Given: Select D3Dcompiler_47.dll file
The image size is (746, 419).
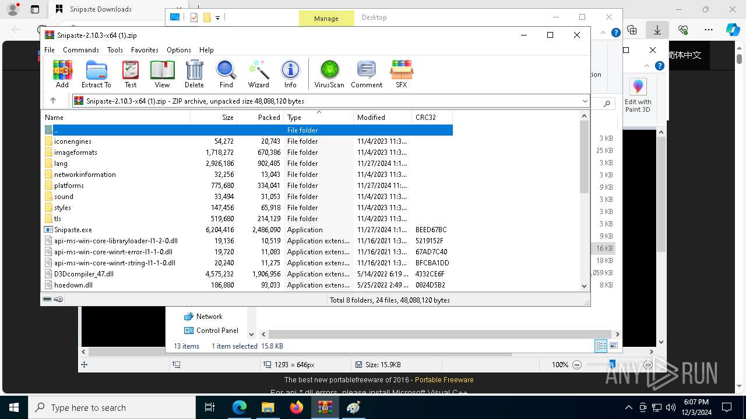Looking at the screenshot, I should click(248, 274).
